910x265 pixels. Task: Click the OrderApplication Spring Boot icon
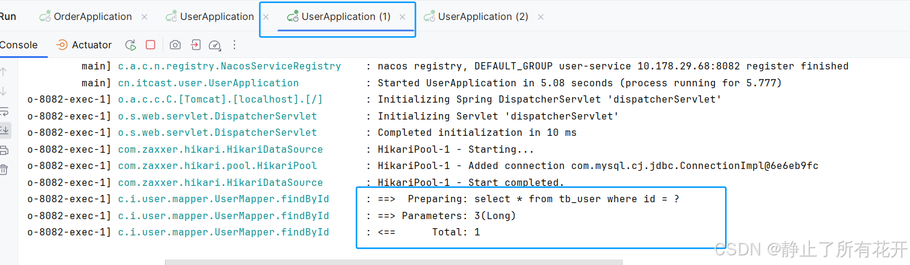click(x=45, y=17)
